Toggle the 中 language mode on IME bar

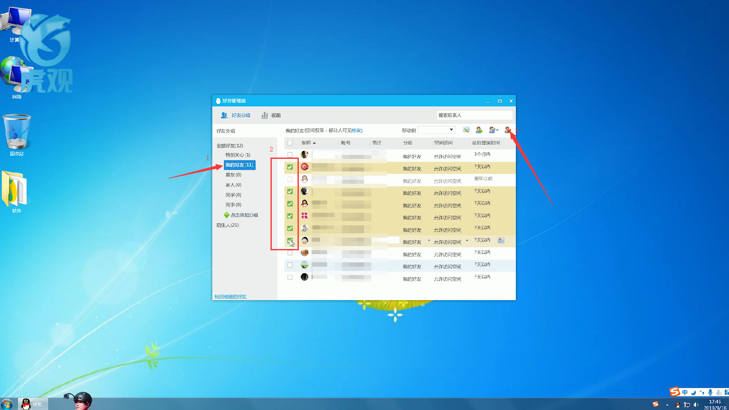click(x=685, y=392)
